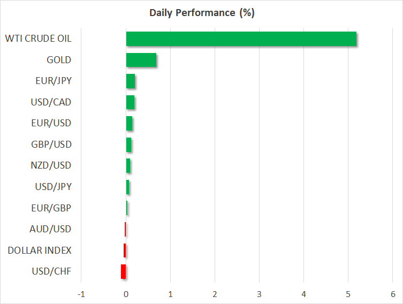Image resolution: width=403 pixels, height=304 pixels.
Task: Click the GOLD category label
Action: point(58,60)
